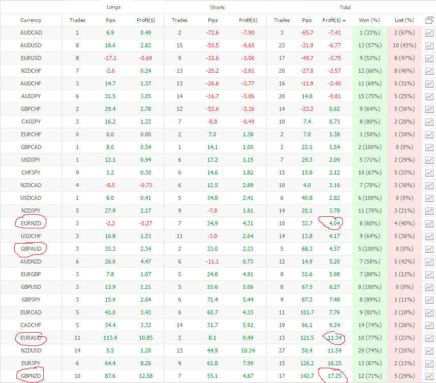
Task: Sort by Total Trades column header
Action: click(282, 20)
